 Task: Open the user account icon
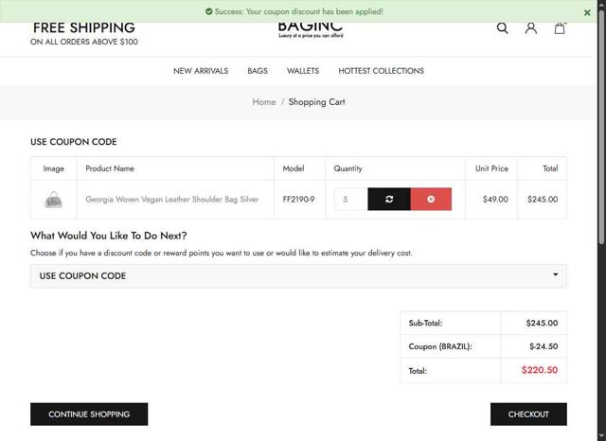coord(530,28)
